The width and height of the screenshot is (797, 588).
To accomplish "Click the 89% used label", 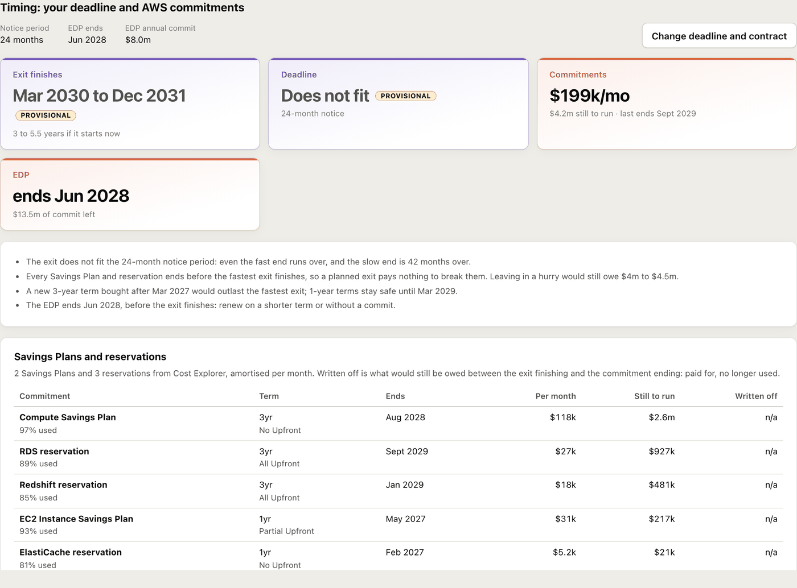I will pos(38,464).
